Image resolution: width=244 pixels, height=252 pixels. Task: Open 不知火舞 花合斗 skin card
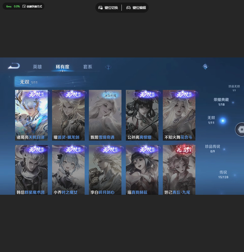coord(179,115)
